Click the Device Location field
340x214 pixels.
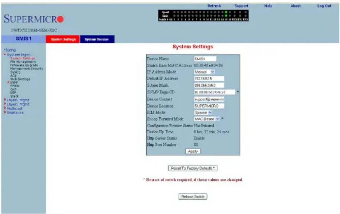209,106
